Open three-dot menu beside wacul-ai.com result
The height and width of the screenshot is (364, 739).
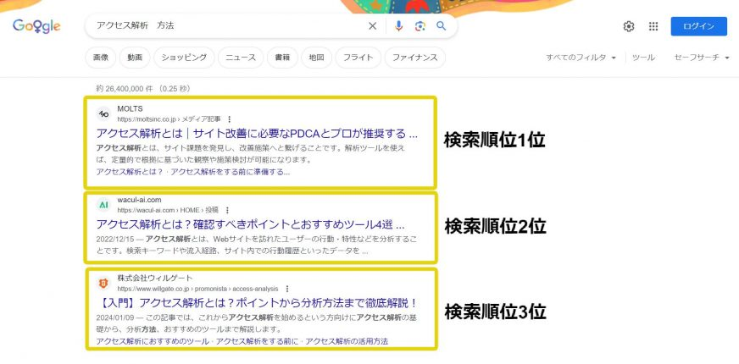point(227,210)
